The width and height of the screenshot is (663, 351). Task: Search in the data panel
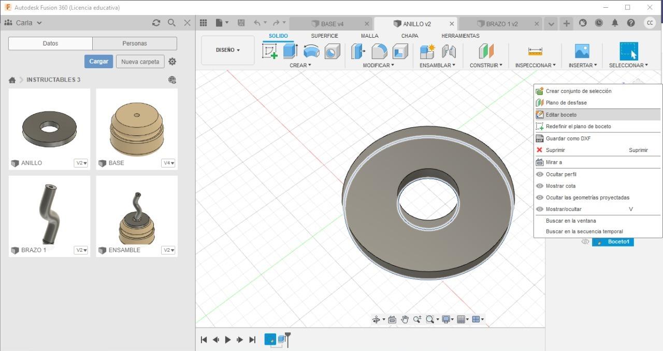[x=171, y=23]
